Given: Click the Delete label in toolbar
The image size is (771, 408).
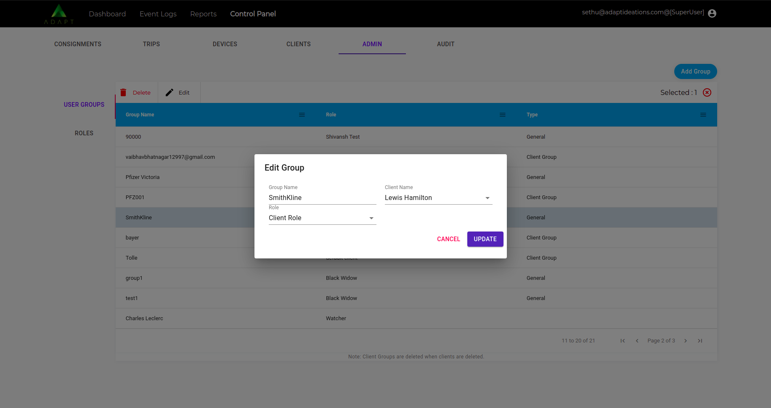Looking at the screenshot, I should pos(141,92).
